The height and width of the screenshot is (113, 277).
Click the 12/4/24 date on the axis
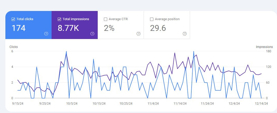click(x=234, y=104)
